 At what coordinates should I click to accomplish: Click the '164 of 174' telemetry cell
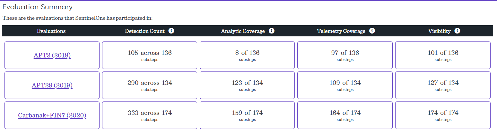tap(345, 115)
